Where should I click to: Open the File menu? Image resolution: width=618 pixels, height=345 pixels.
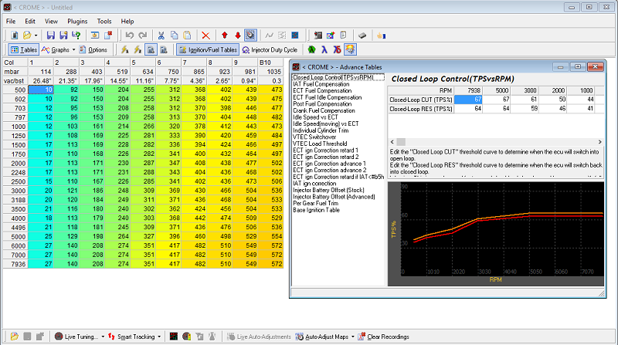pos(11,22)
